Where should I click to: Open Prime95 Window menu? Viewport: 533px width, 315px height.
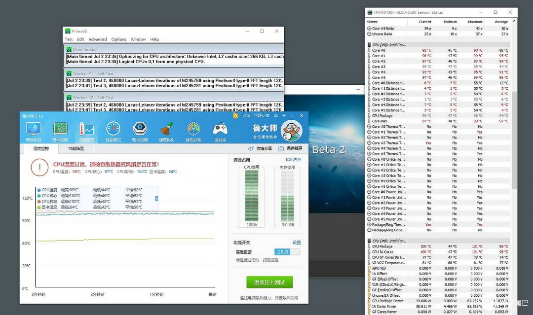pyautogui.click(x=138, y=39)
